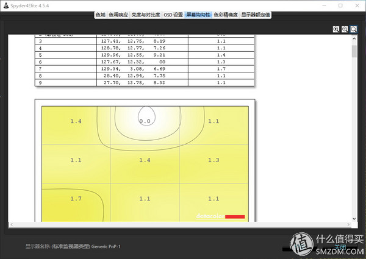
Task: Click the datacolor logo in the chart
Action: pos(220,216)
